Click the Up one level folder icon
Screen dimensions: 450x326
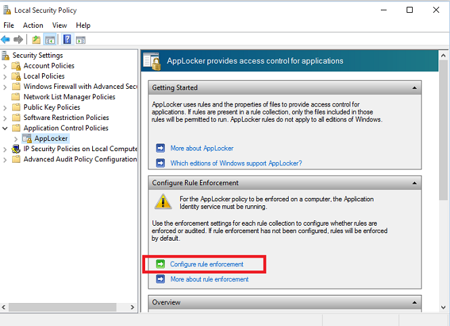pyautogui.click(x=36, y=39)
